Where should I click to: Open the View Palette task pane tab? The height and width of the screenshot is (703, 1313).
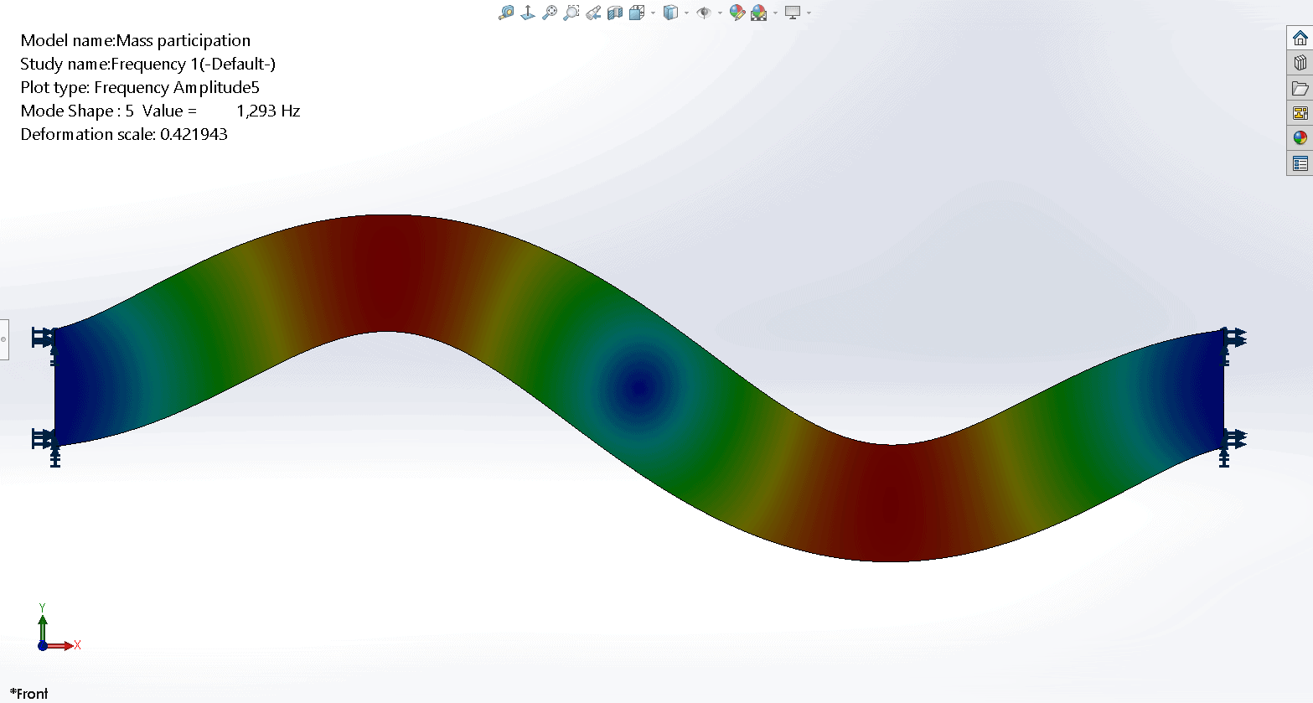coord(1300,113)
